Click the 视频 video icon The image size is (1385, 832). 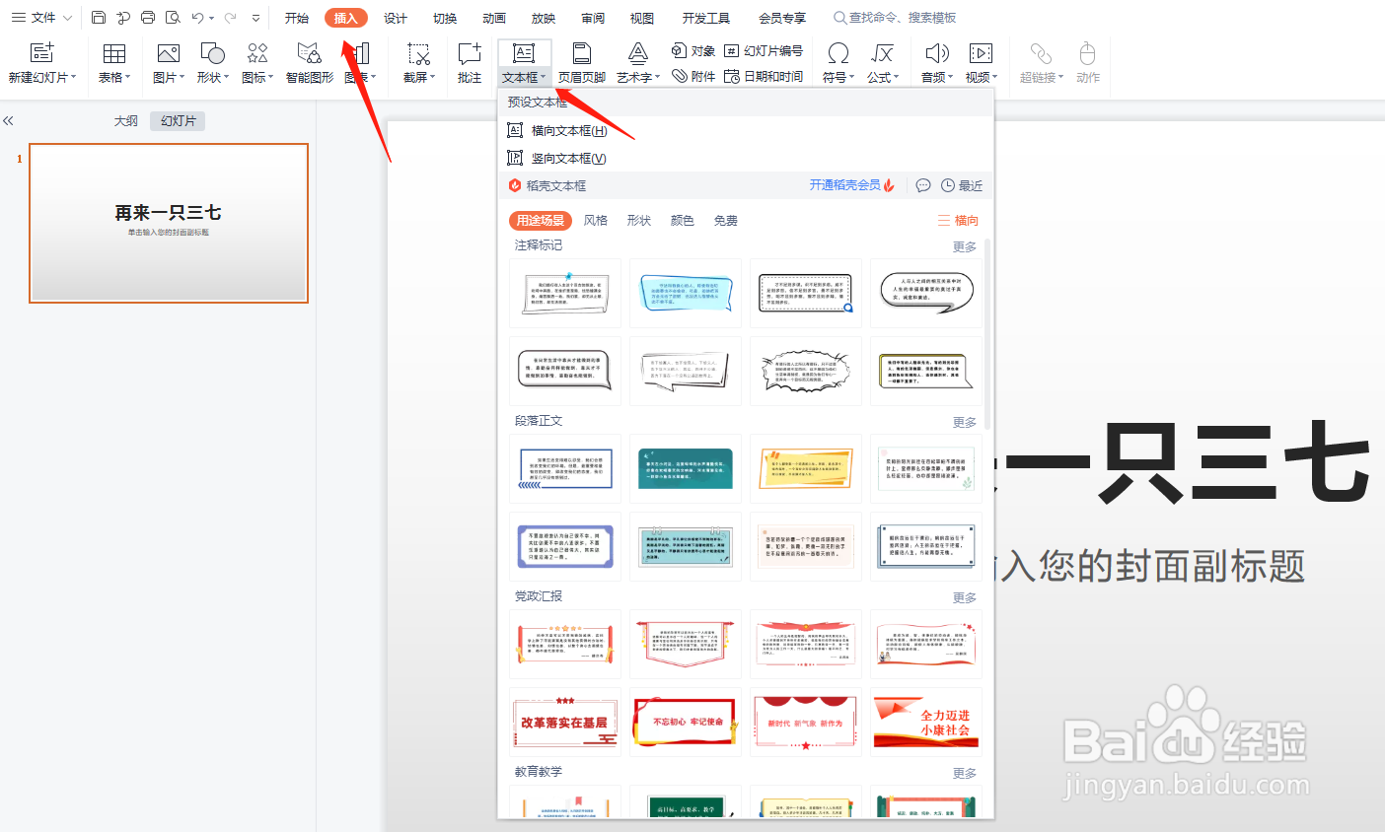(981, 53)
